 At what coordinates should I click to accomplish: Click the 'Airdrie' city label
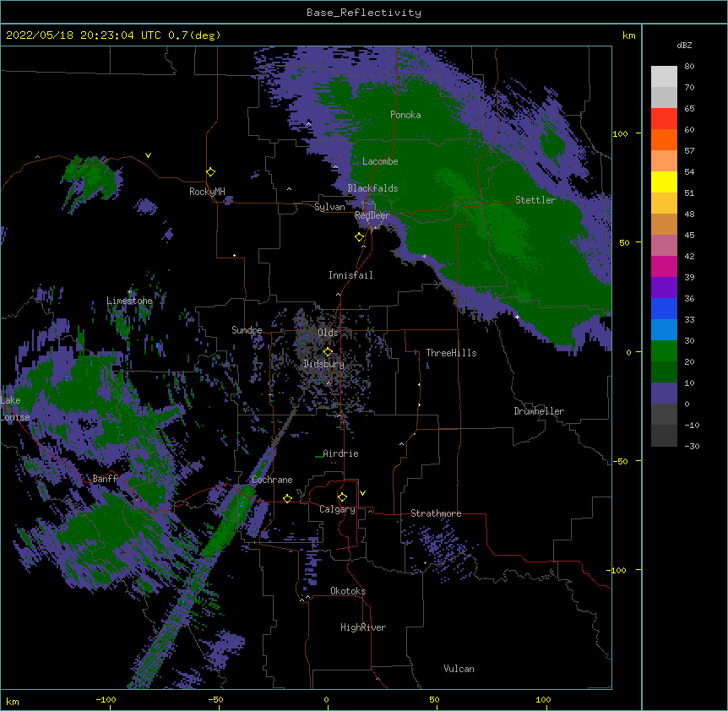(x=340, y=453)
